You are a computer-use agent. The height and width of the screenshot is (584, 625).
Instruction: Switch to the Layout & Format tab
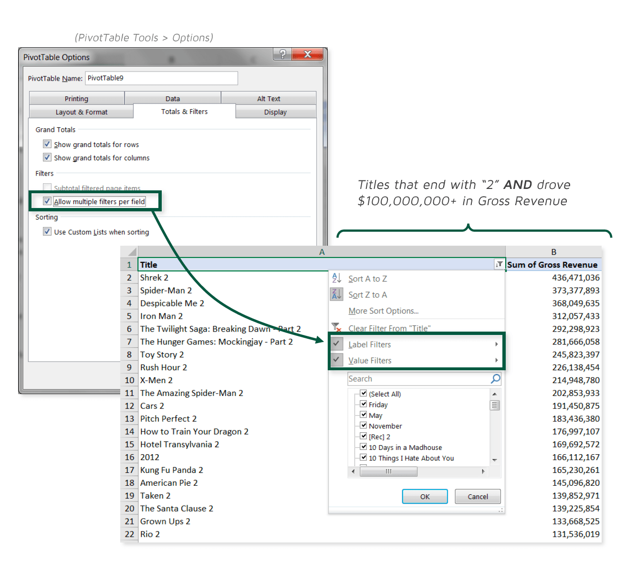81,112
